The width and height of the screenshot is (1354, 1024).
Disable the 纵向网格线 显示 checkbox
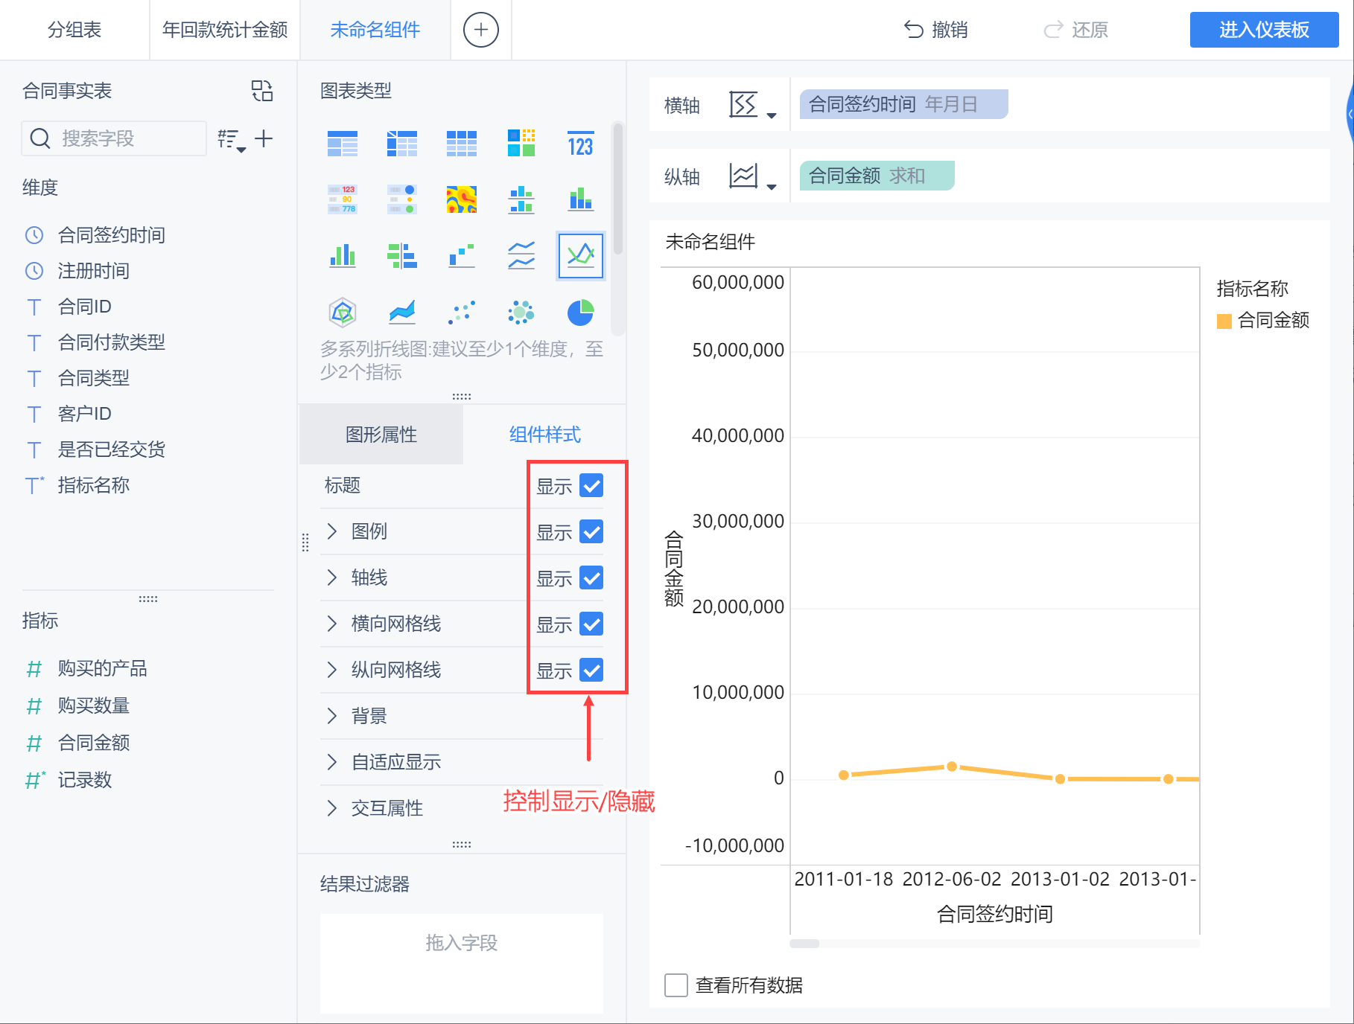tap(591, 670)
